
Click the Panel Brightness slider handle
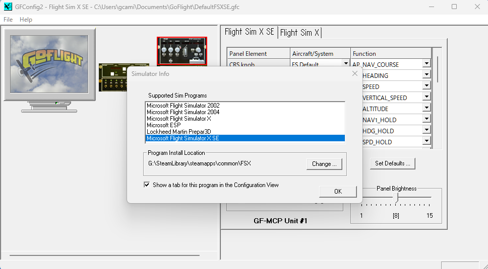coord(396,199)
